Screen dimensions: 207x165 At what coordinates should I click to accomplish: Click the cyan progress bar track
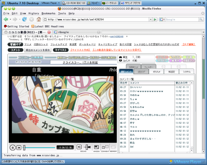tap(40, 148)
